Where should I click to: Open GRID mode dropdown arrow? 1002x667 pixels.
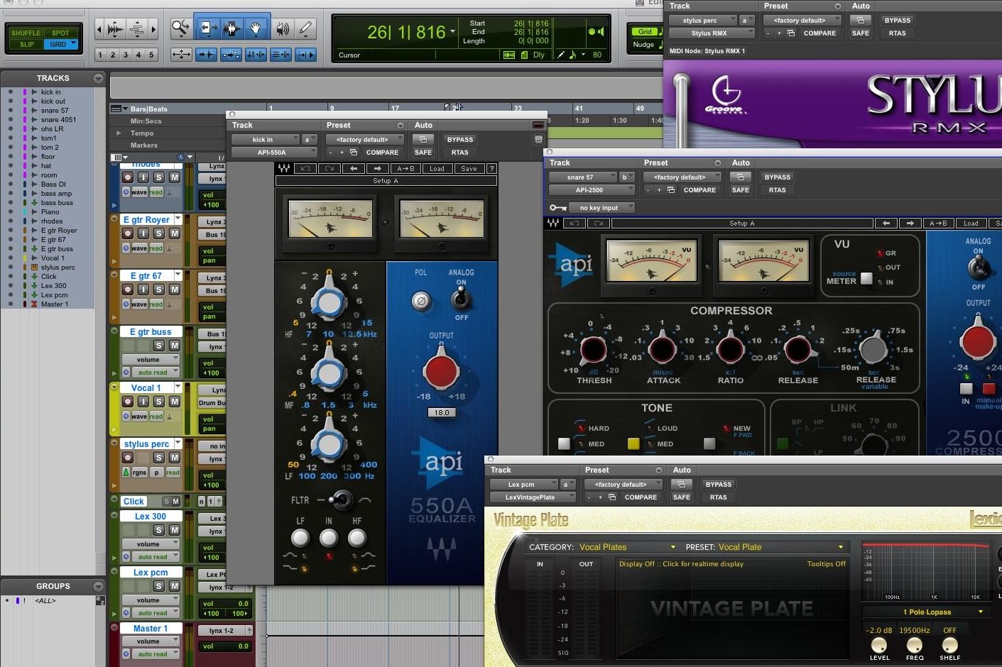(73, 44)
